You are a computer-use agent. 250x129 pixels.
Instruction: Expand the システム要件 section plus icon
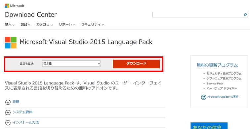click(8, 113)
